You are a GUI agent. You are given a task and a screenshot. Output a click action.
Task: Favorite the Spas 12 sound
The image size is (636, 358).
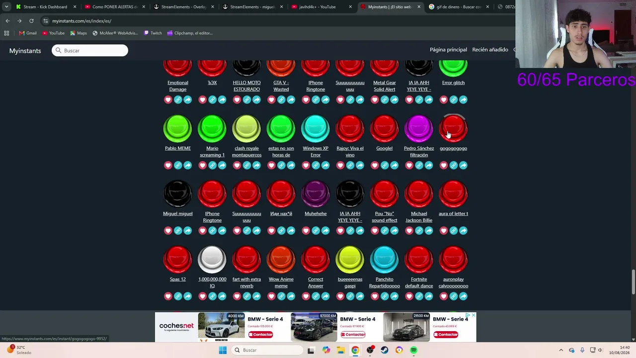point(168,296)
